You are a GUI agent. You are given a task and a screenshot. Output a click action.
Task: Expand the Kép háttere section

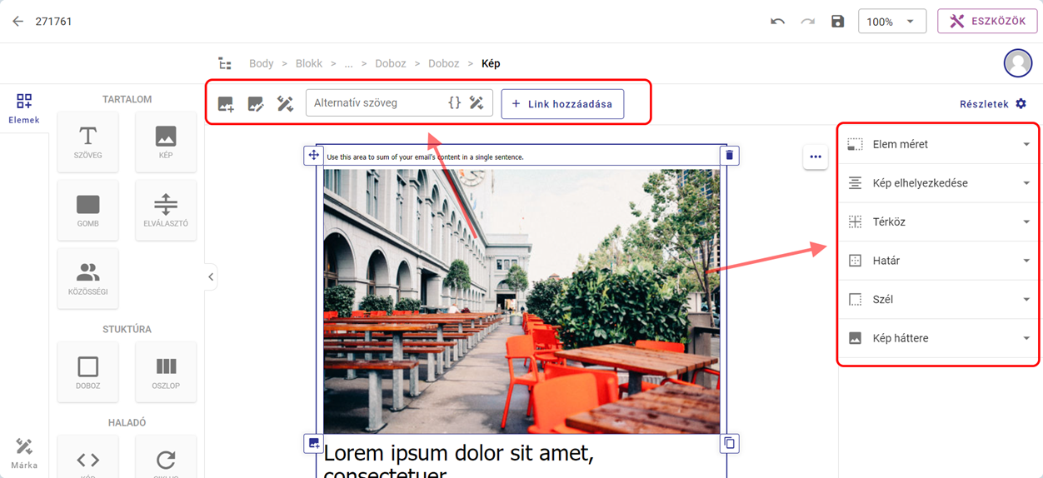point(938,338)
